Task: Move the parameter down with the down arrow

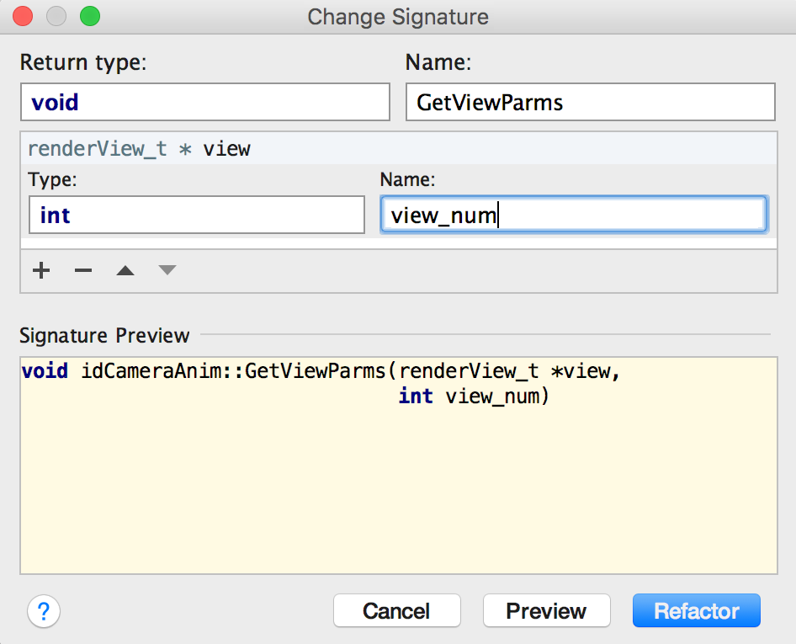Action: tap(167, 269)
